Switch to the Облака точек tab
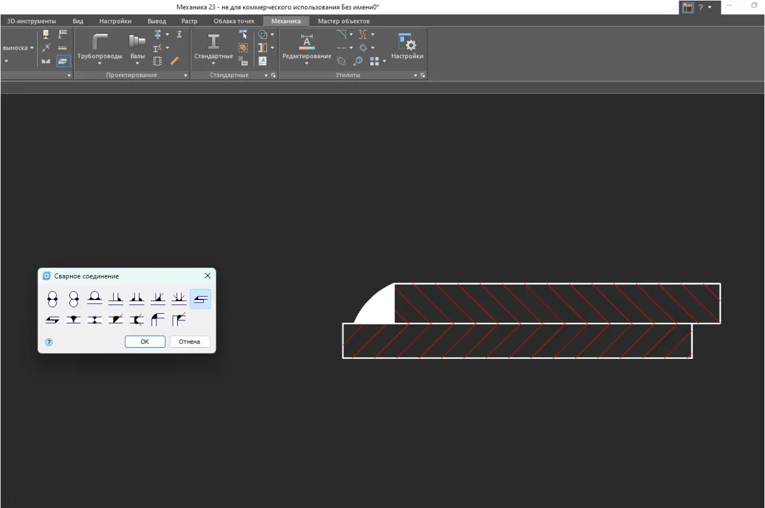The width and height of the screenshot is (765, 508). [234, 21]
